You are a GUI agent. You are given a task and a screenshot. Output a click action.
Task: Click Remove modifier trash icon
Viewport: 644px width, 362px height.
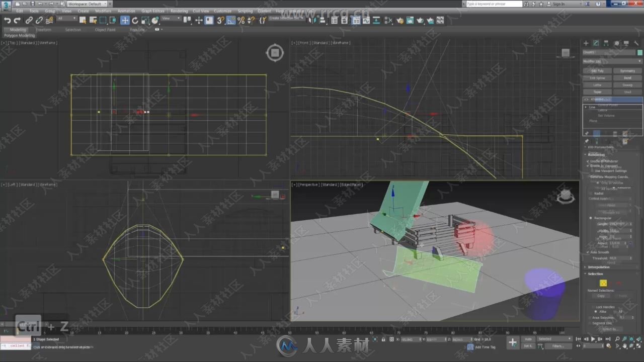tap(615, 134)
